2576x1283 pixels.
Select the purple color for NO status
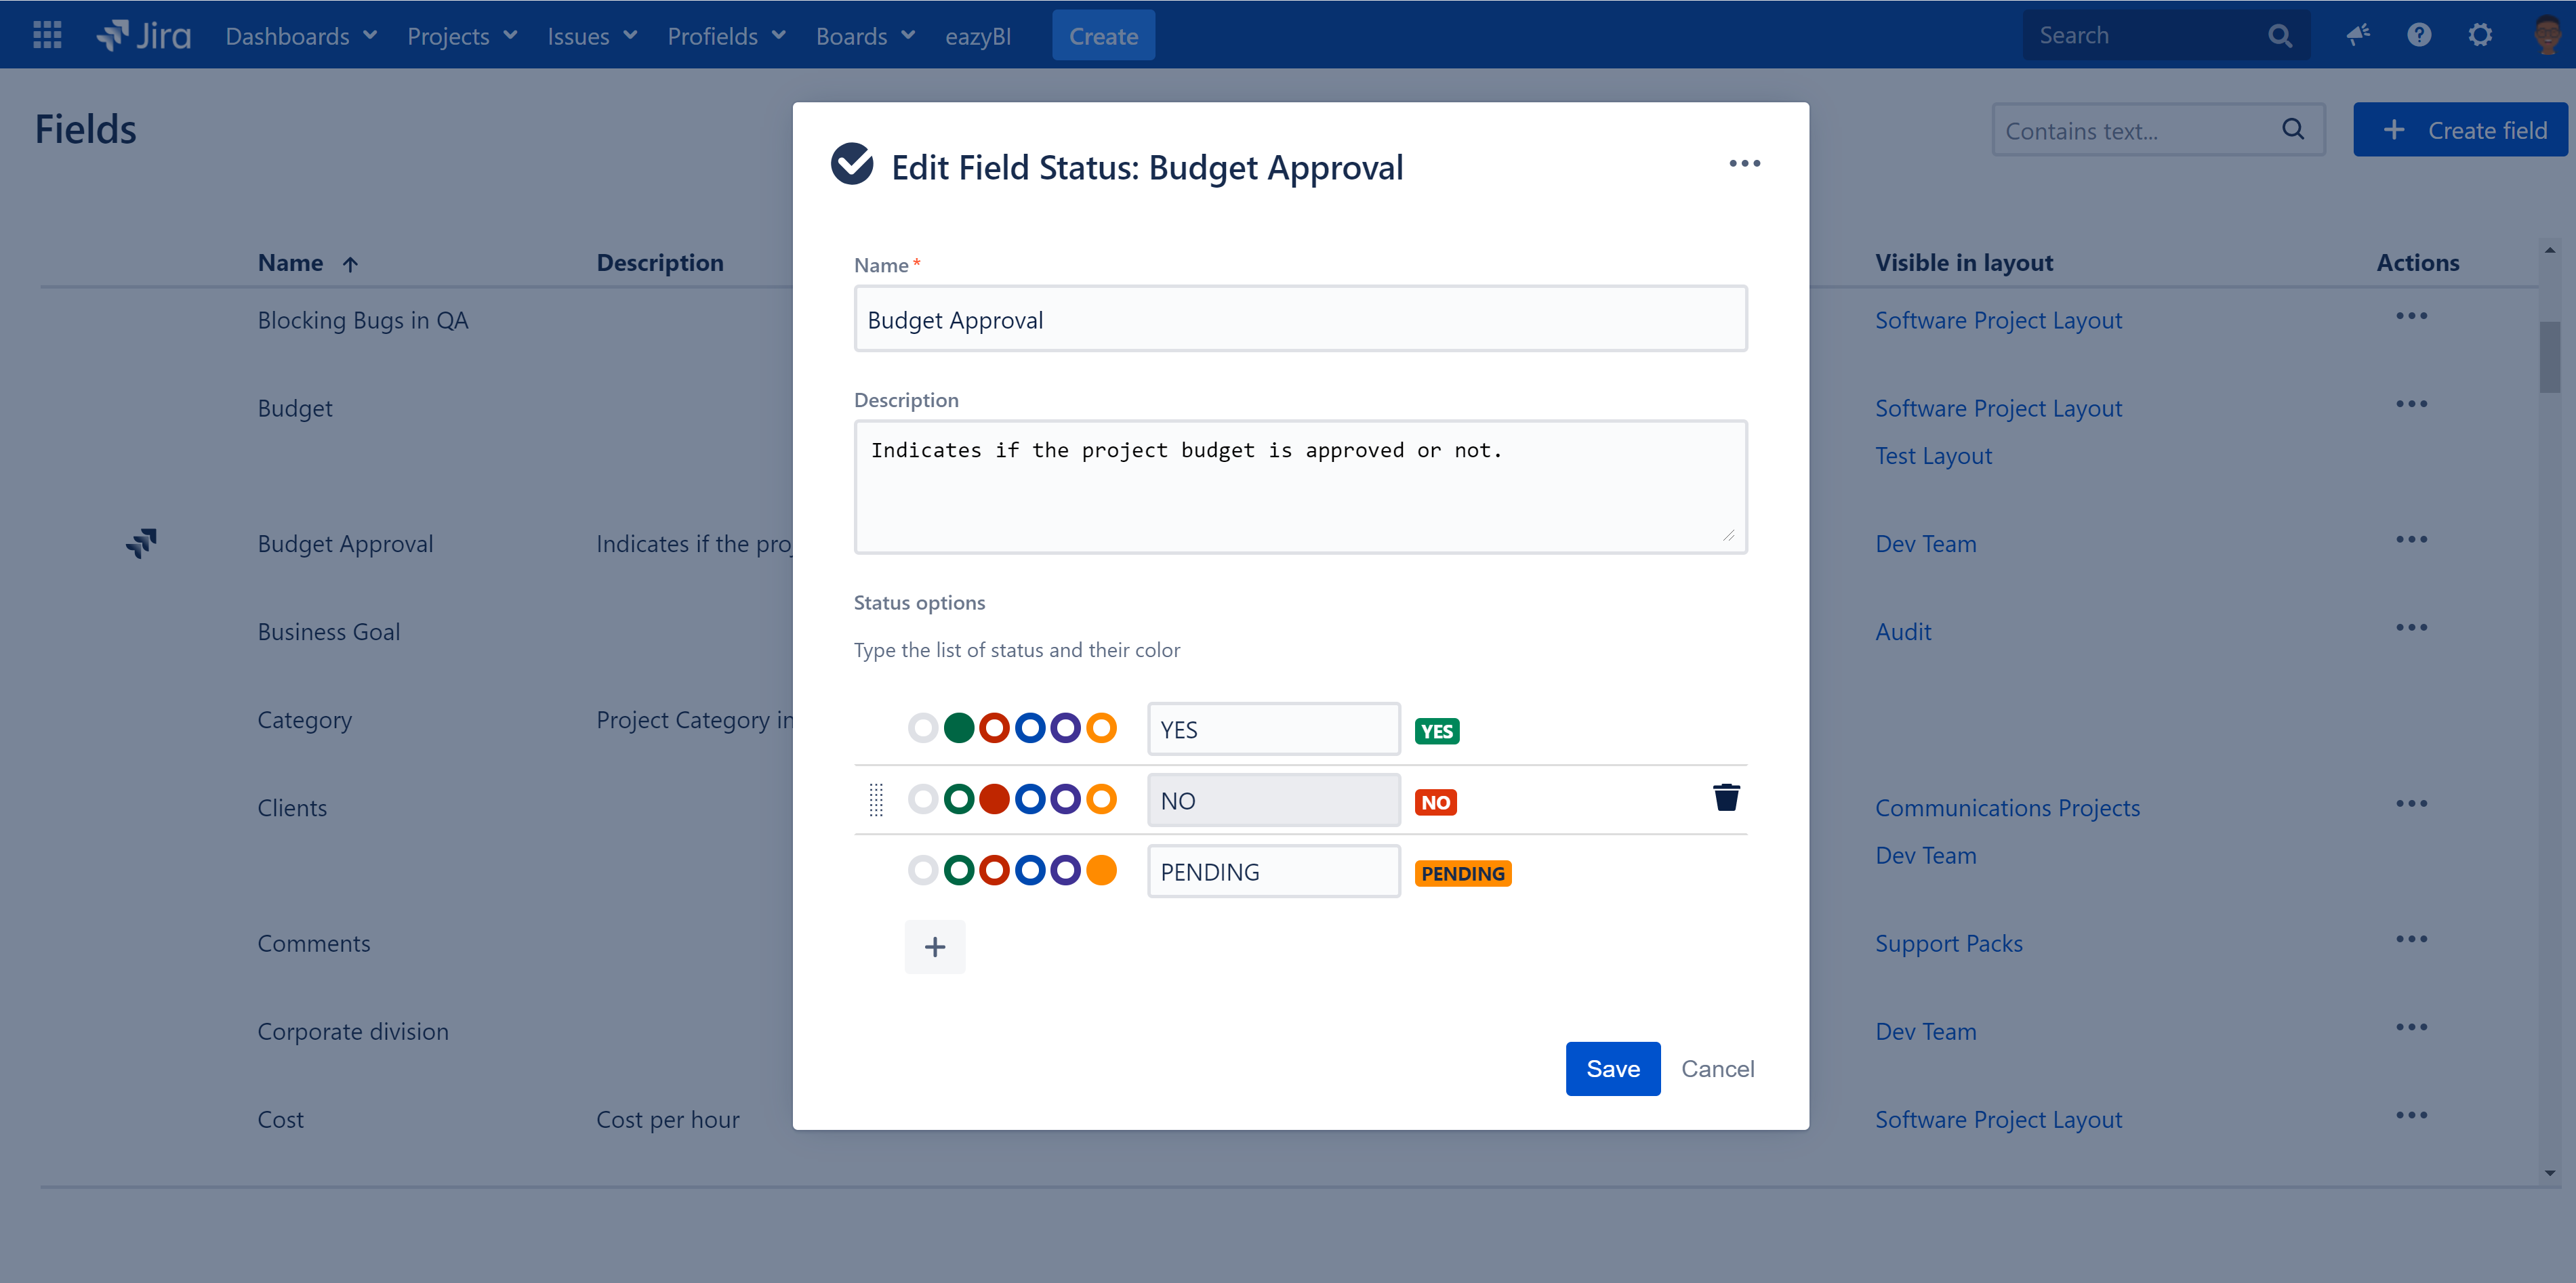(x=1066, y=799)
